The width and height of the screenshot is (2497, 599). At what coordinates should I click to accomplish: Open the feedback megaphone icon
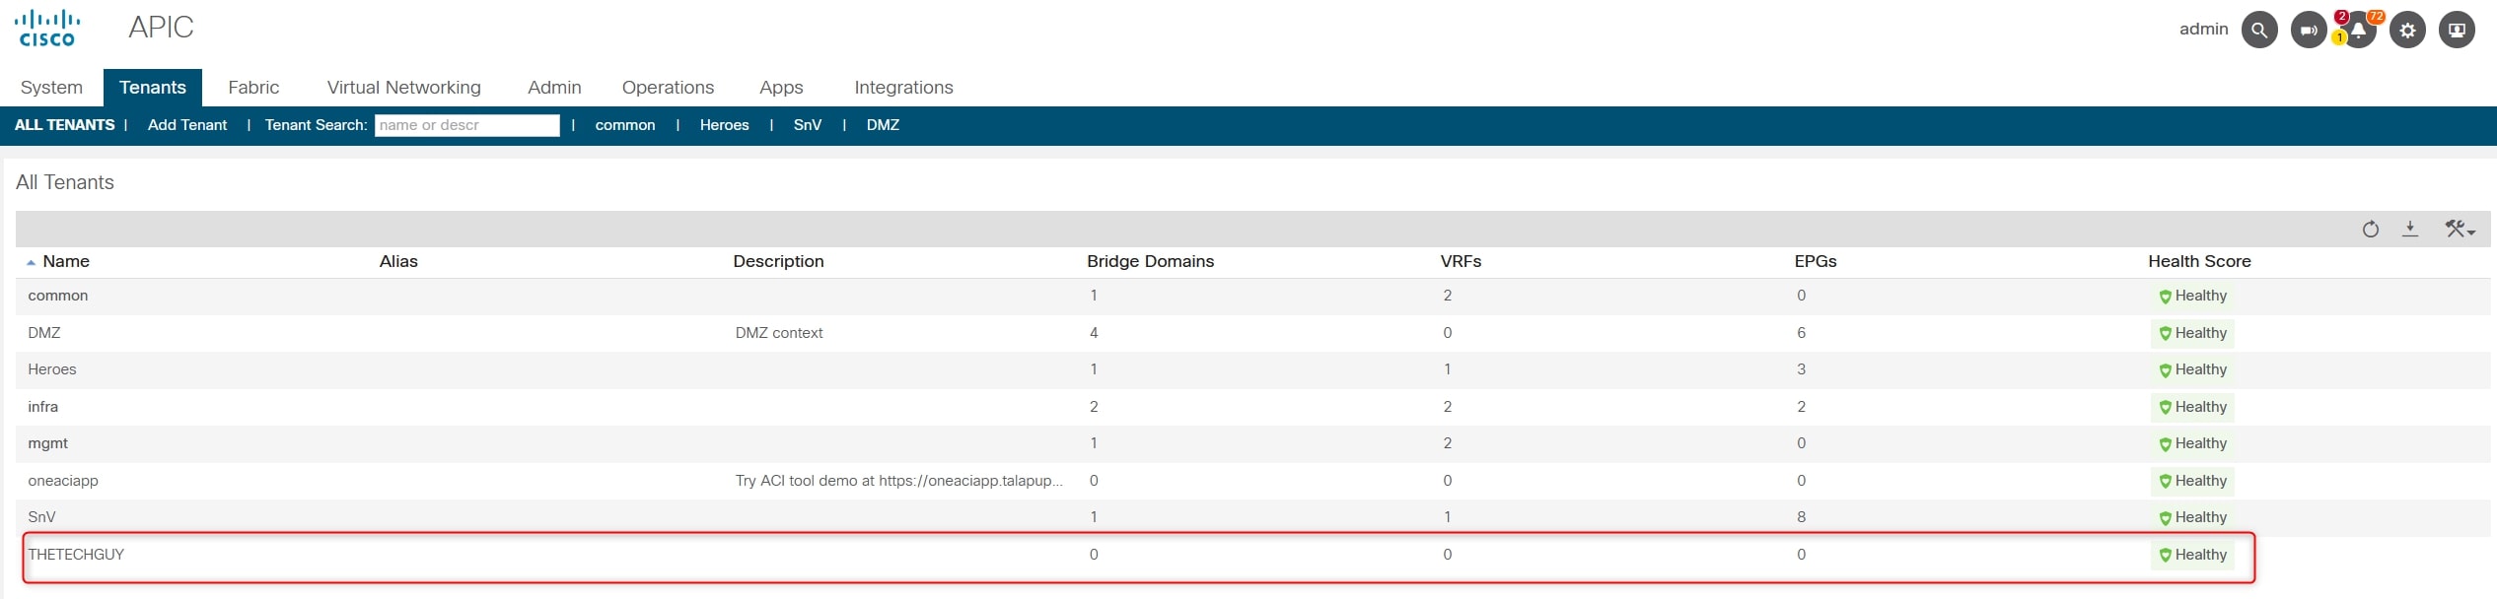pyautogui.click(x=2308, y=30)
